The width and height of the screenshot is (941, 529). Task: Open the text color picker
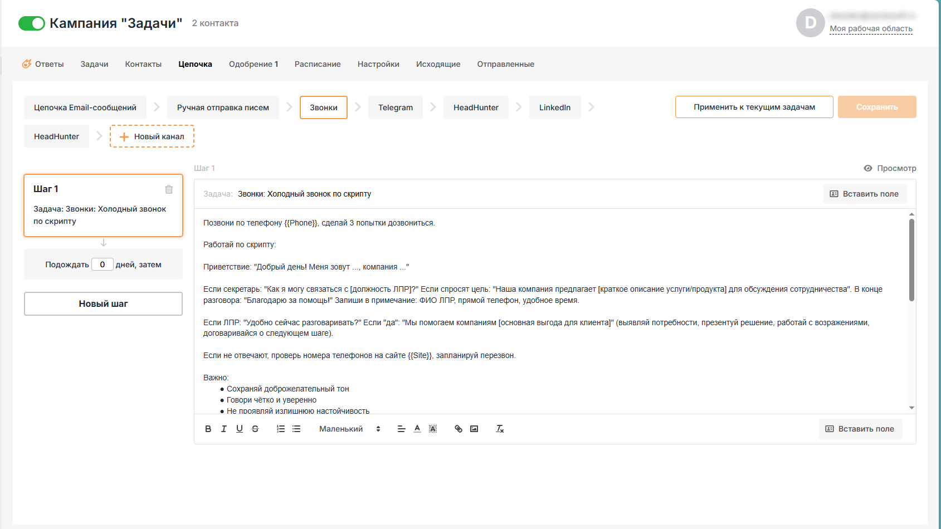[x=417, y=429]
